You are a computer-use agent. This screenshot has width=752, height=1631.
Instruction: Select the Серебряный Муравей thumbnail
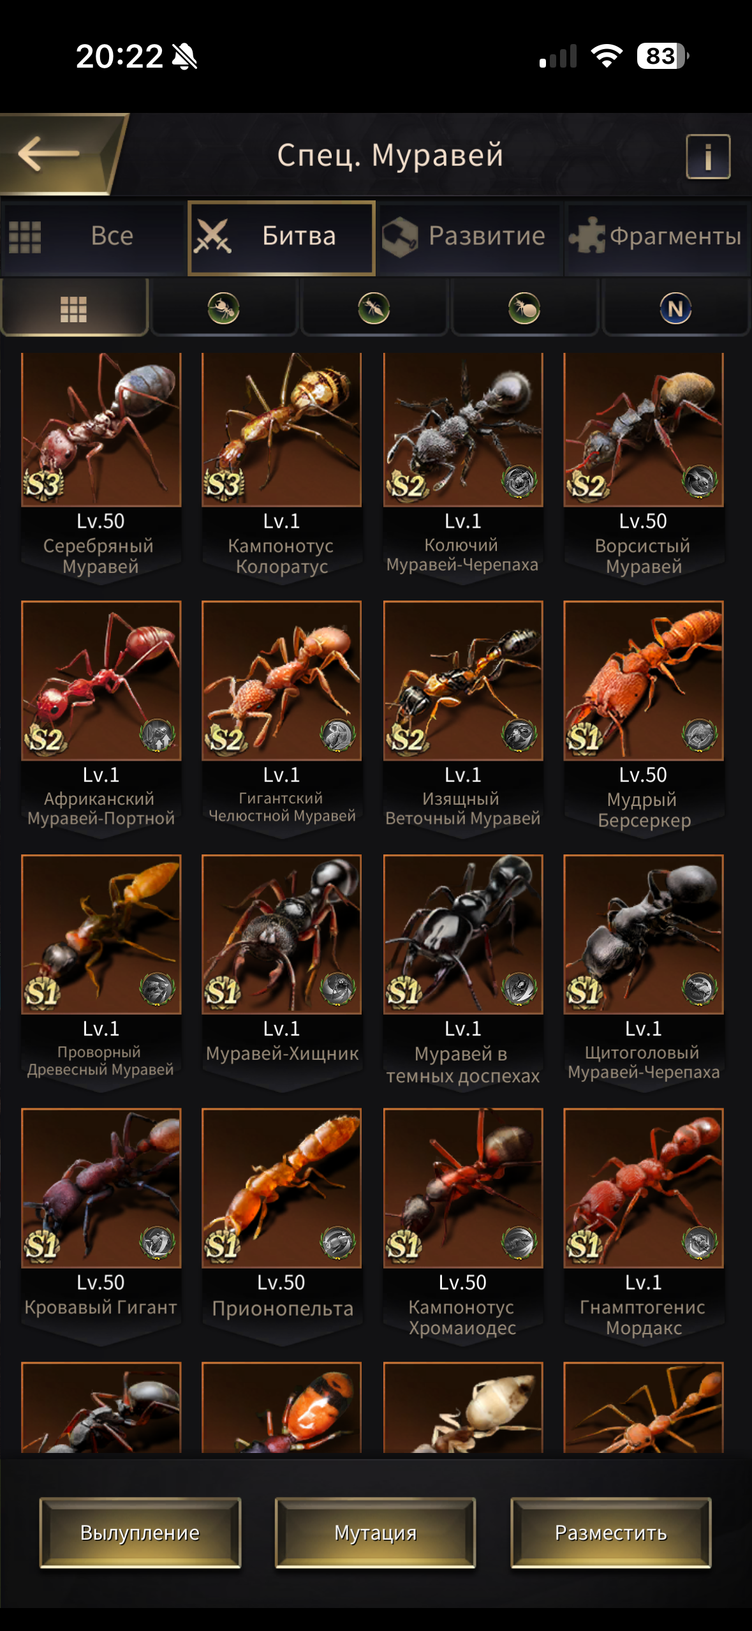click(101, 429)
